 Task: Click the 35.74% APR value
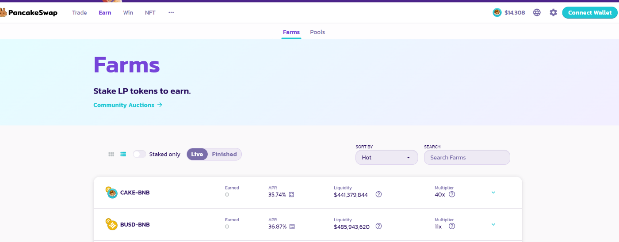[x=277, y=194]
